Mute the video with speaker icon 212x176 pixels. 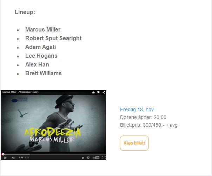coord(13,158)
